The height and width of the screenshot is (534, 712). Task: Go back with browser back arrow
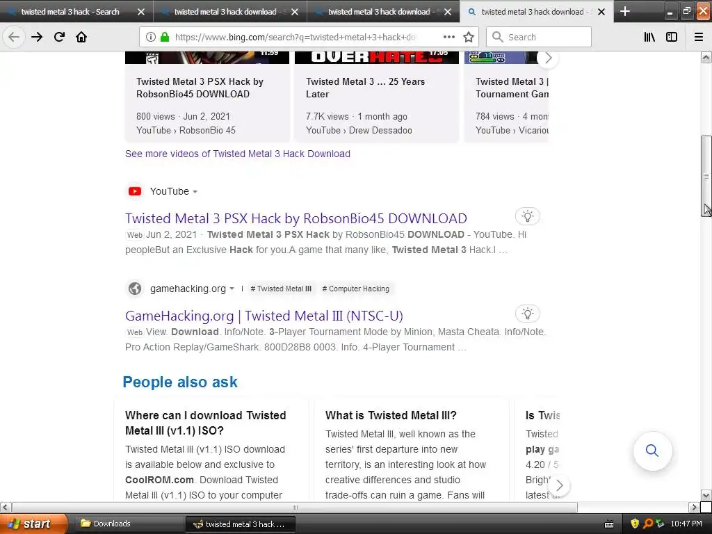(14, 37)
